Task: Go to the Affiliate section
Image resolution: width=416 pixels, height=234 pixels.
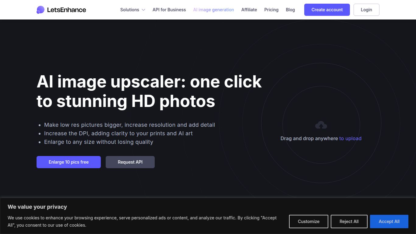Action: point(249,9)
